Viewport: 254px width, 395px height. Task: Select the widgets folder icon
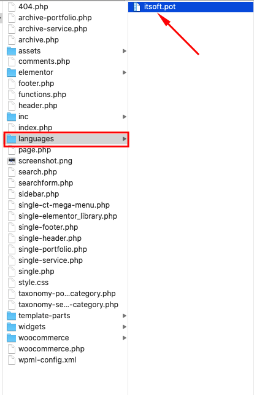11,327
